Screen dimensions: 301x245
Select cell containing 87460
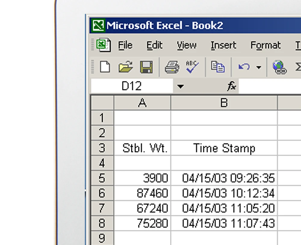pyautogui.click(x=142, y=193)
